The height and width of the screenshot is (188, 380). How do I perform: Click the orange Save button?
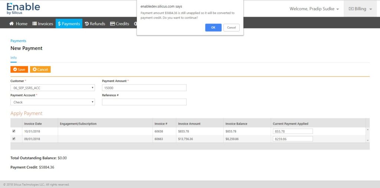pyautogui.click(x=19, y=70)
